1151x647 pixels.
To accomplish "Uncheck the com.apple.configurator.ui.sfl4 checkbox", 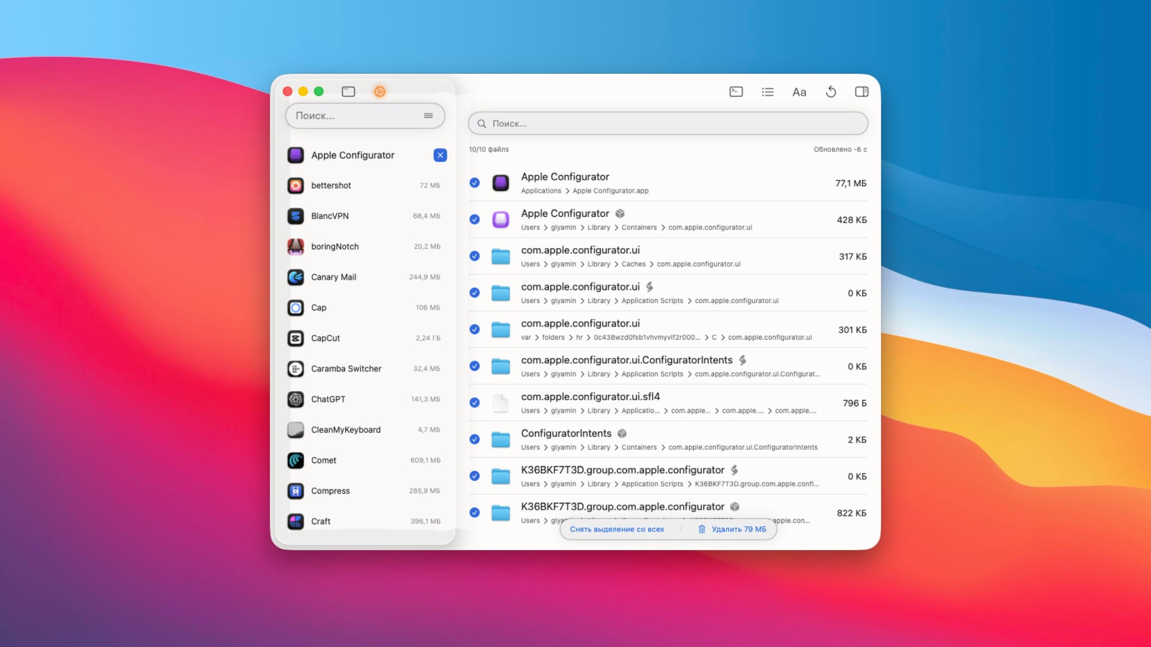I will [475, 403].
